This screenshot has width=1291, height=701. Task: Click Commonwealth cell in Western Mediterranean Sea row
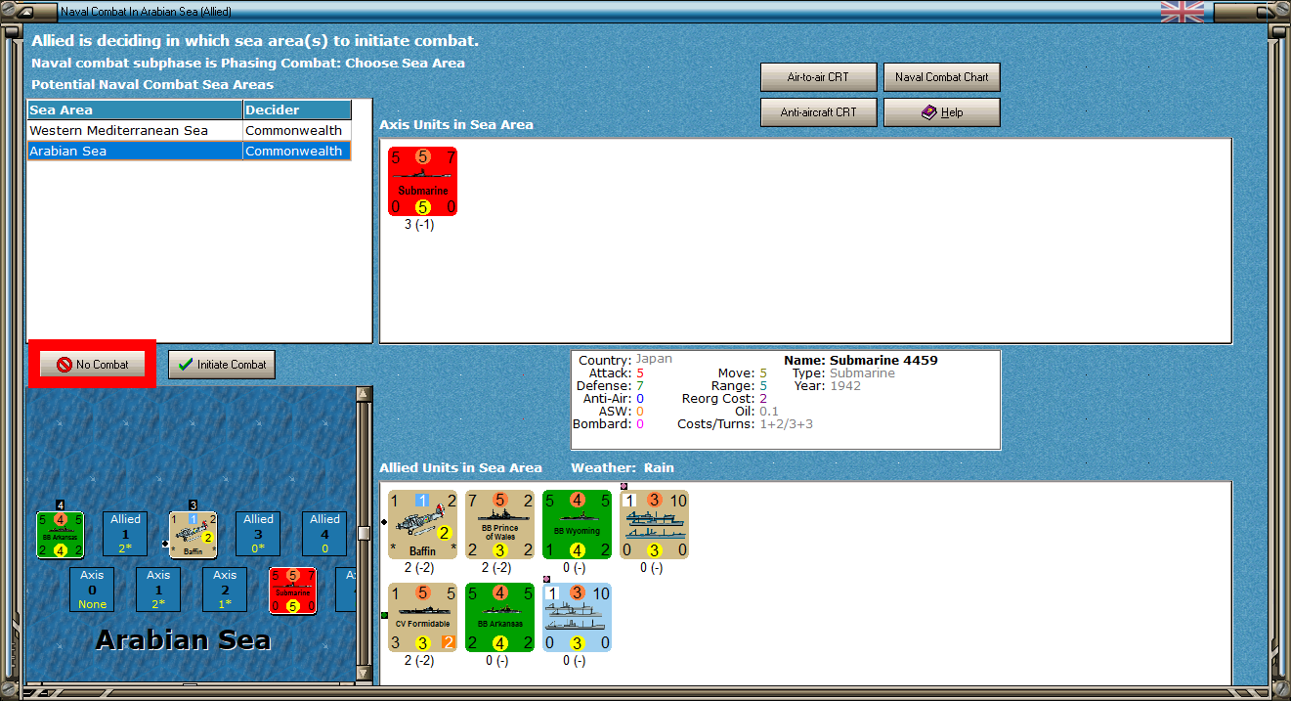point(296,131)
